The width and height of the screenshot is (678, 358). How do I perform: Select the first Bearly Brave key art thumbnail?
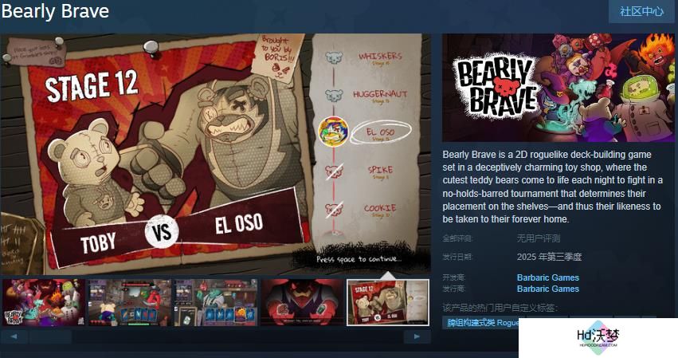44,302
